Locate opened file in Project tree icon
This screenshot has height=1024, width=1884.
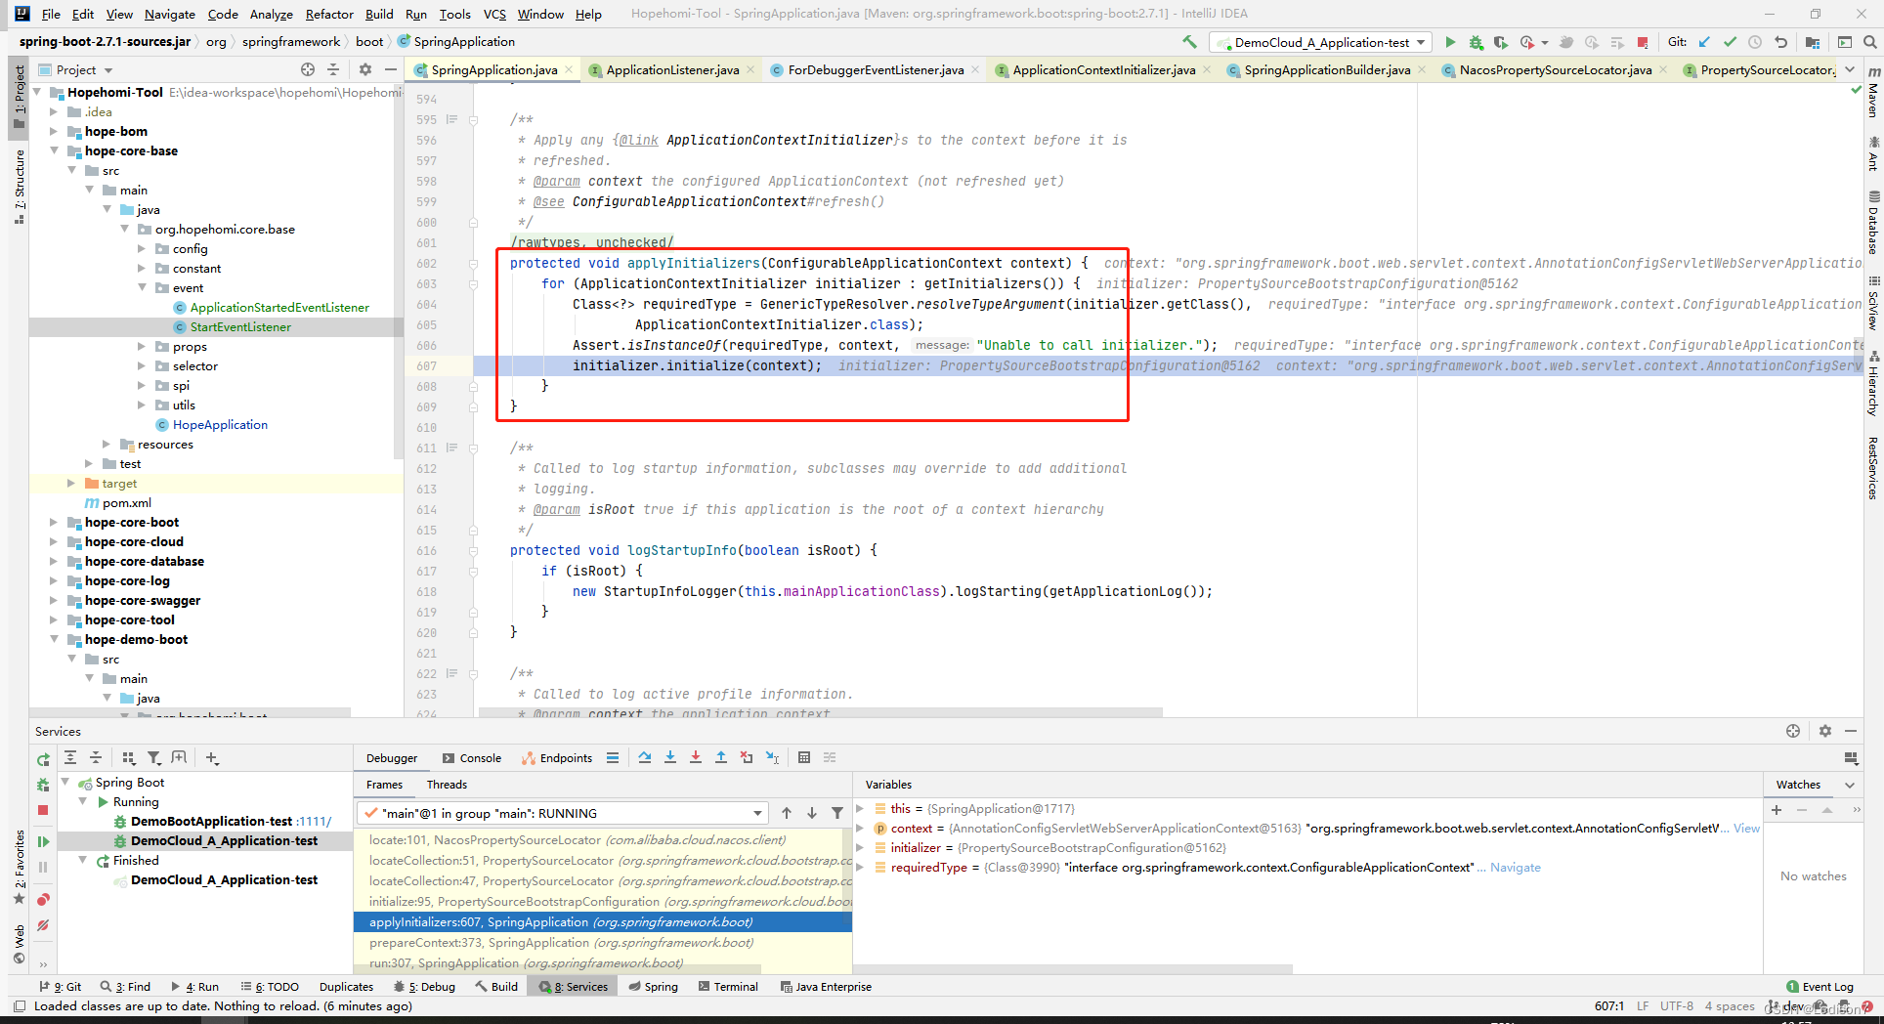click(x=308, y=69)
